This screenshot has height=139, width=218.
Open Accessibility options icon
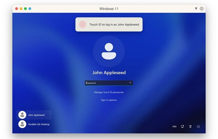190,126
